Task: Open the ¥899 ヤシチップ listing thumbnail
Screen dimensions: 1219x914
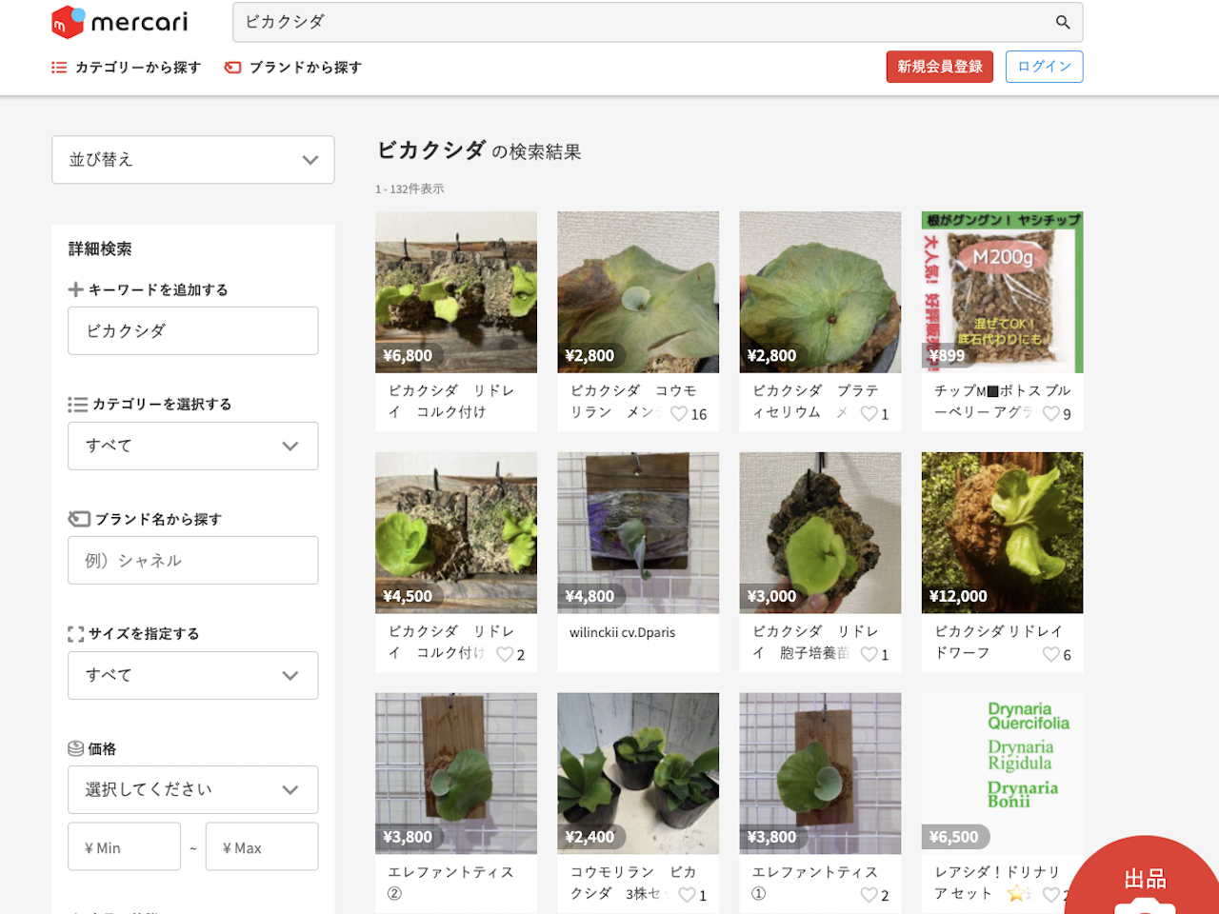Action: coord(1003,291)
